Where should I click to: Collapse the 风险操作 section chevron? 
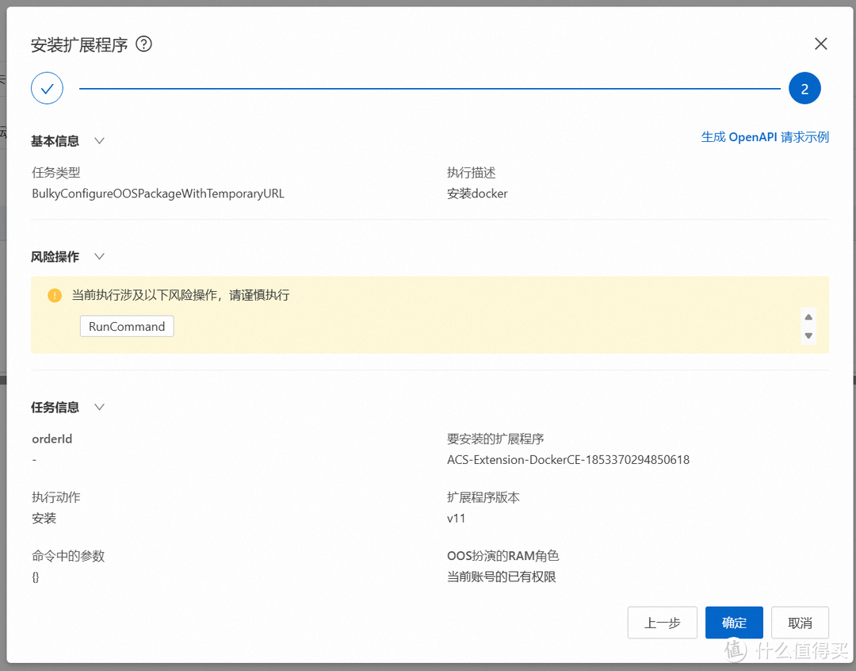pyautogui.click(x=99, y=257)
